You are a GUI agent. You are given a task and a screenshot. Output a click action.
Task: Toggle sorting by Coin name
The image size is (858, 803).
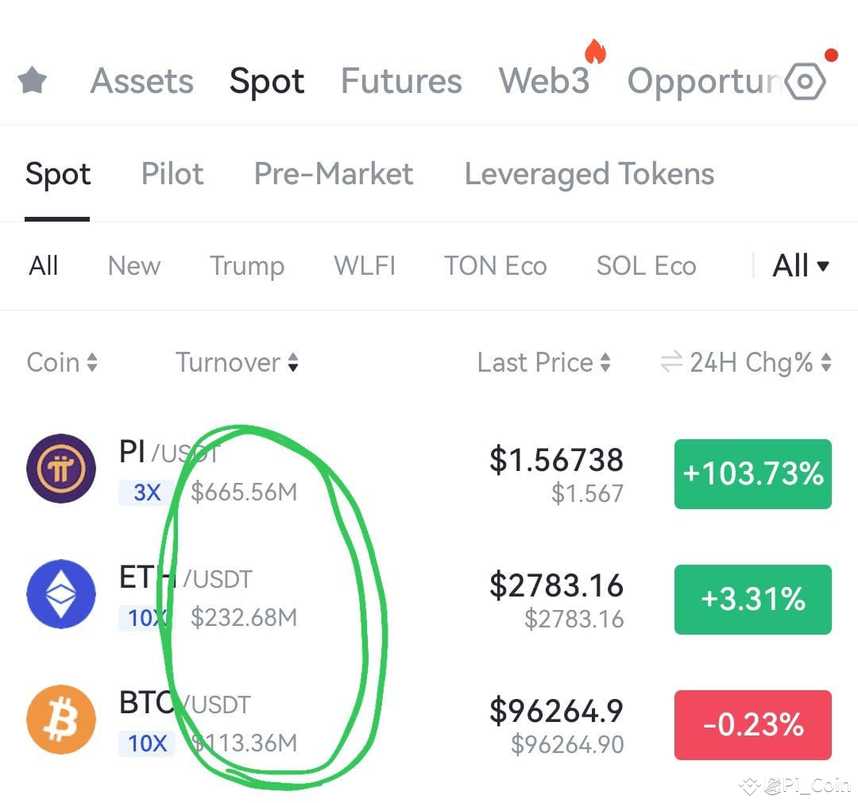coord(62,362)
